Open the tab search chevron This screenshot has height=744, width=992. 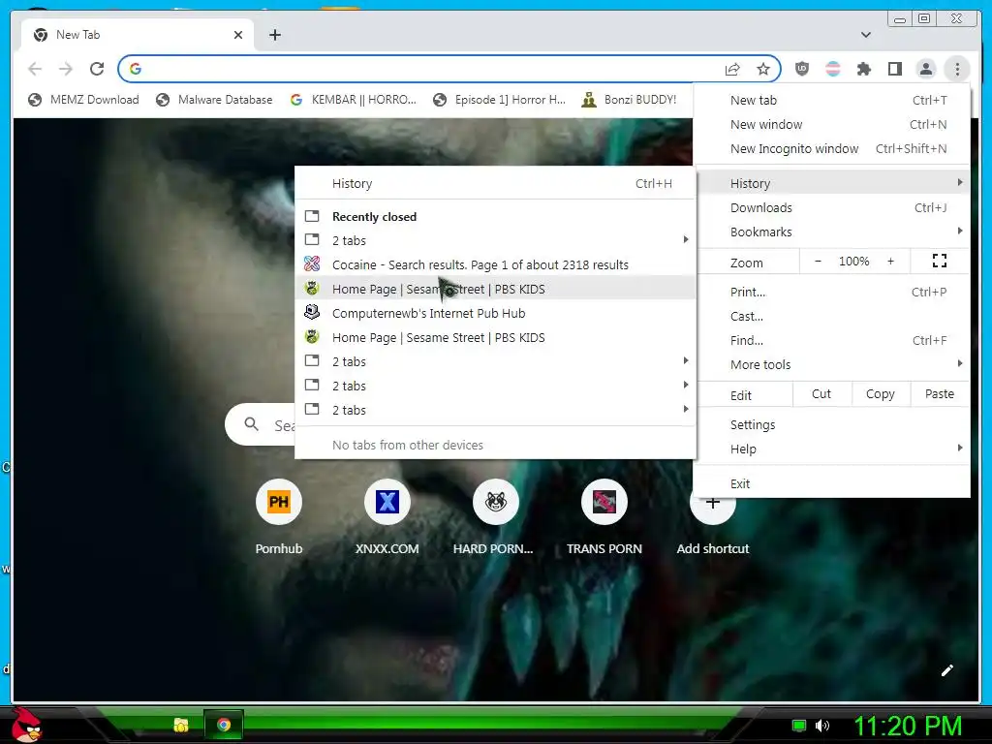tap(865, 35)
